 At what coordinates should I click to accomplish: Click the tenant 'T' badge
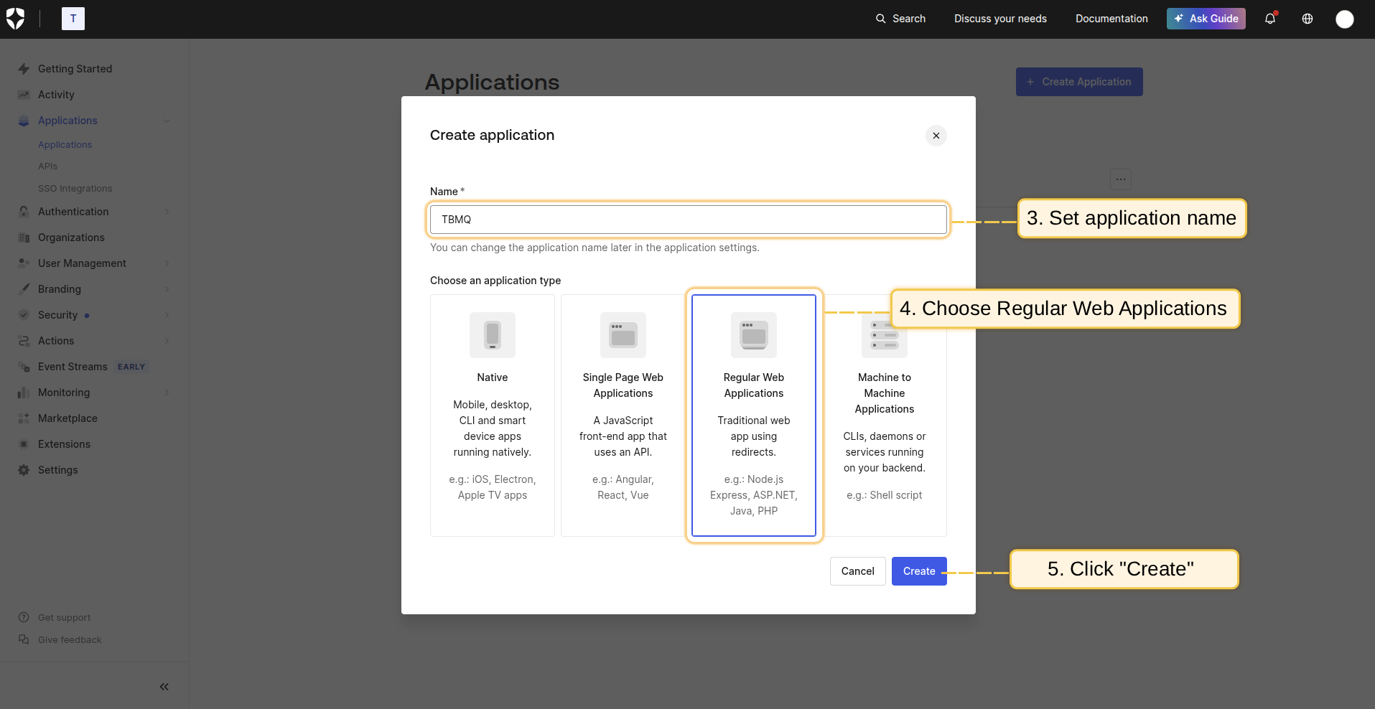[73, 19]
